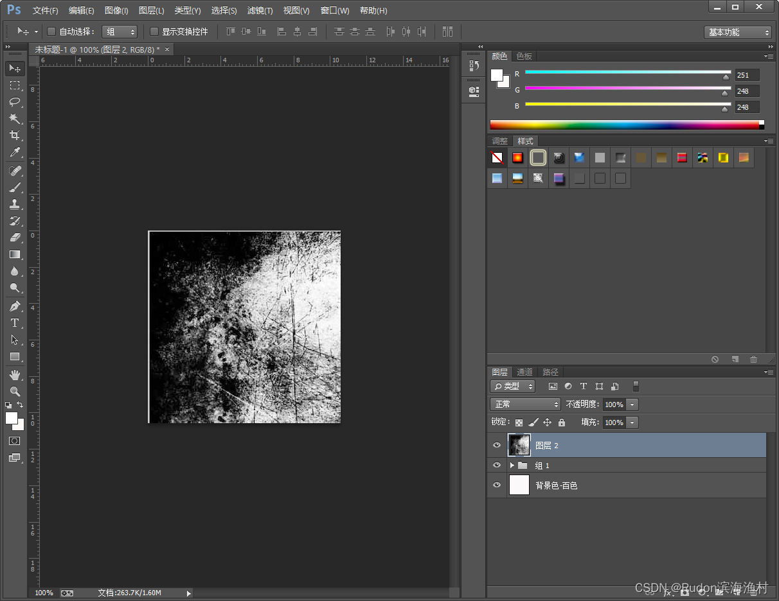Hide 图层 2 using its eye icon

[497, 445]
